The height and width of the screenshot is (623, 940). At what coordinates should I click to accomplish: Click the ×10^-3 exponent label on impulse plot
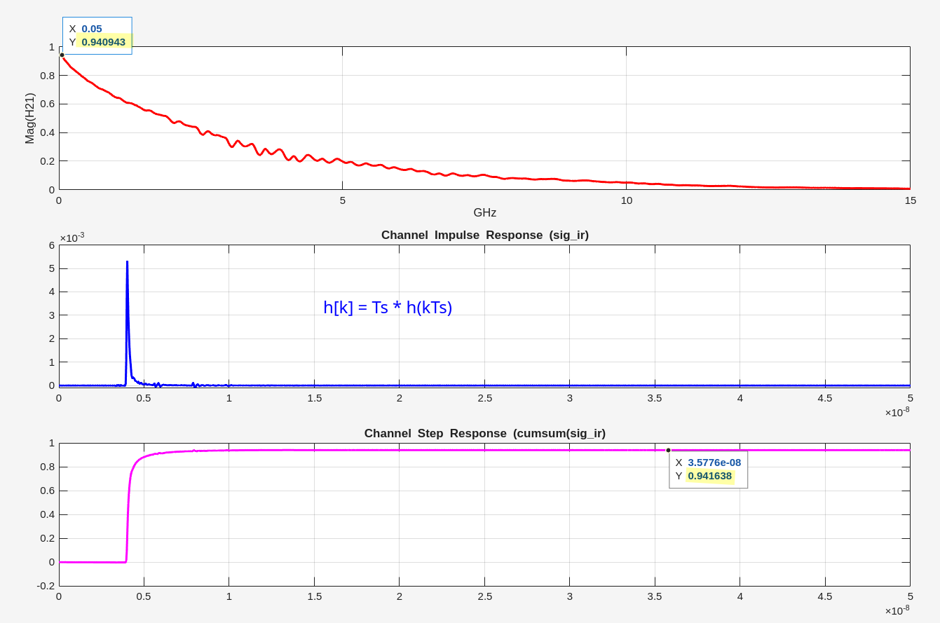71,238
